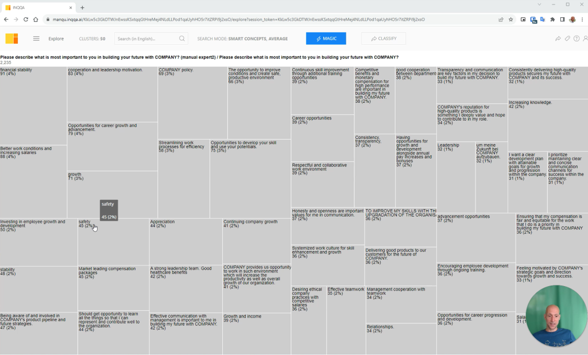This screenshot has height=355, width=588.
Task: Click the share arrow icon in app header
Action: click(x=558, y=38)
